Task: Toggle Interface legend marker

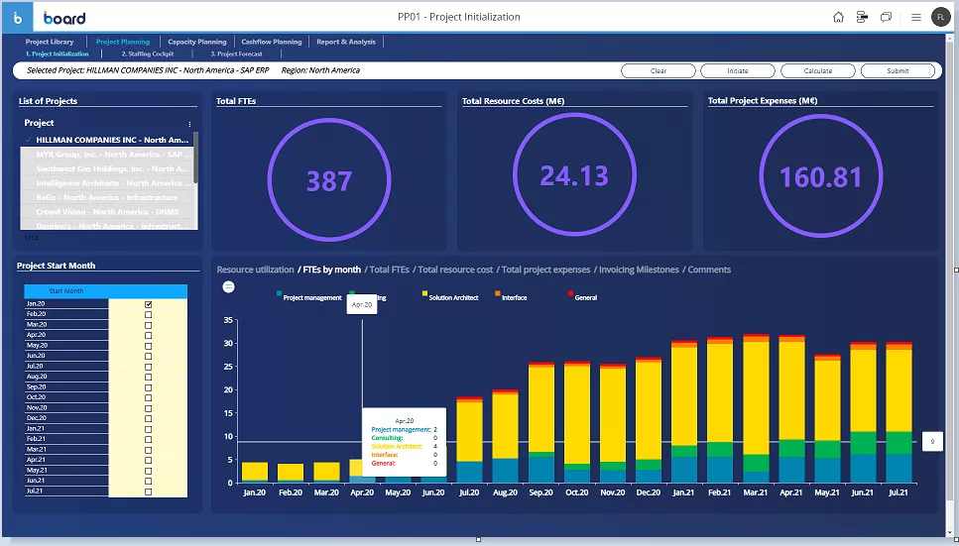Action: 498,294
